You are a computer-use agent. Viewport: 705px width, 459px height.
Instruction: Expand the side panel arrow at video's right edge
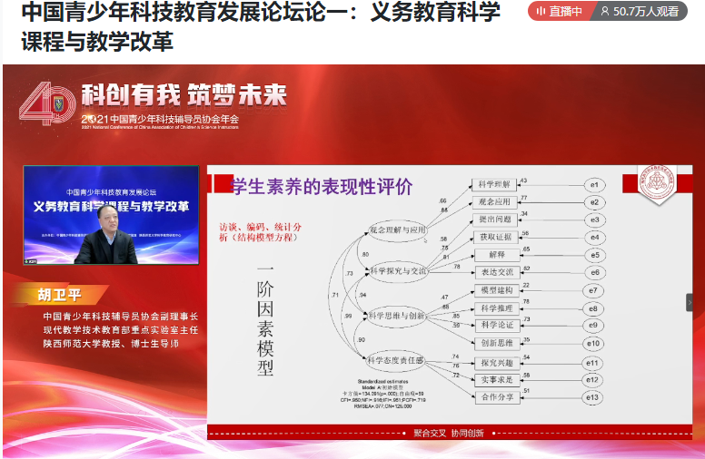[x=690, y=302]
